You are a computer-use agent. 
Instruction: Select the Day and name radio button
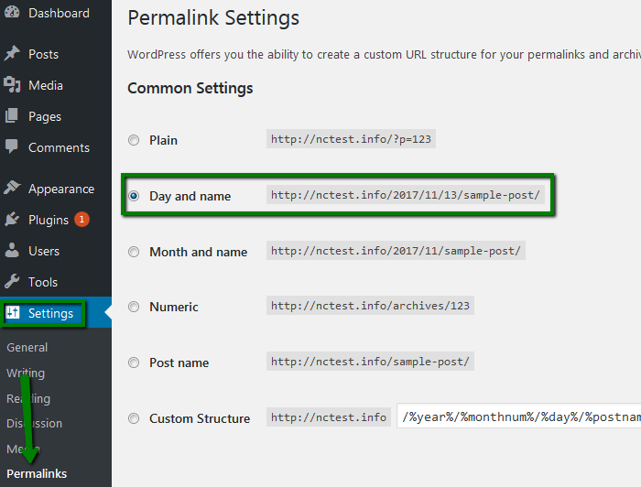click(134, 196)
